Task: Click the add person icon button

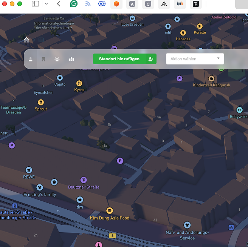Action: 151,59
